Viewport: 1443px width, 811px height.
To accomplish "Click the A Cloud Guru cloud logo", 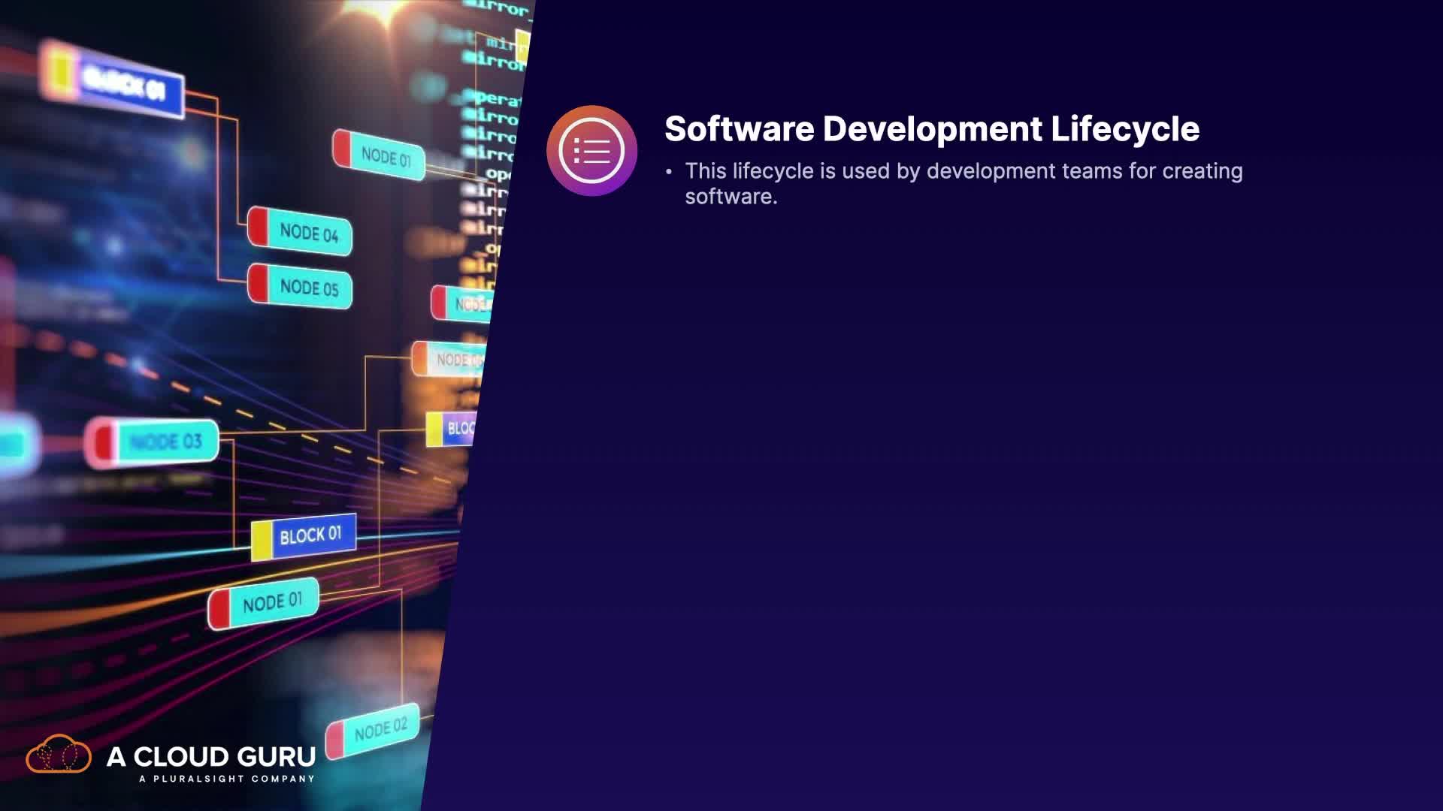I will tap(59, 754).
